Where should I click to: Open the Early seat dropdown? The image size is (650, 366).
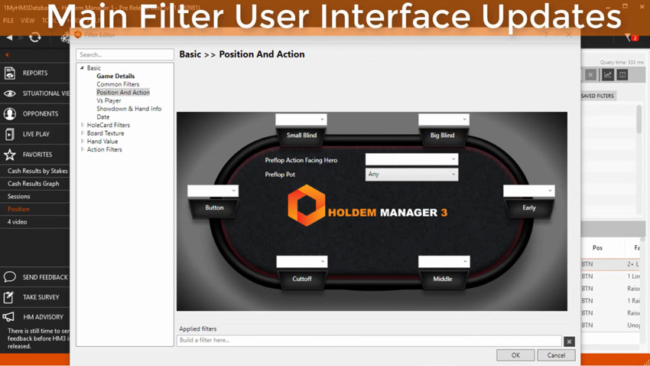[x=529, y=191]
